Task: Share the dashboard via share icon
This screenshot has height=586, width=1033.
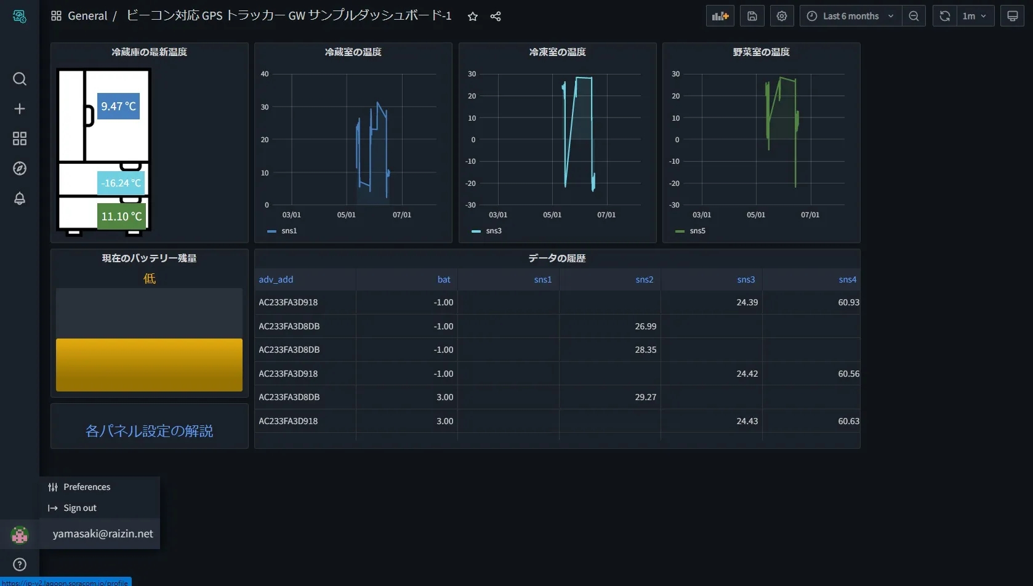Action: [x=496, y=17]
